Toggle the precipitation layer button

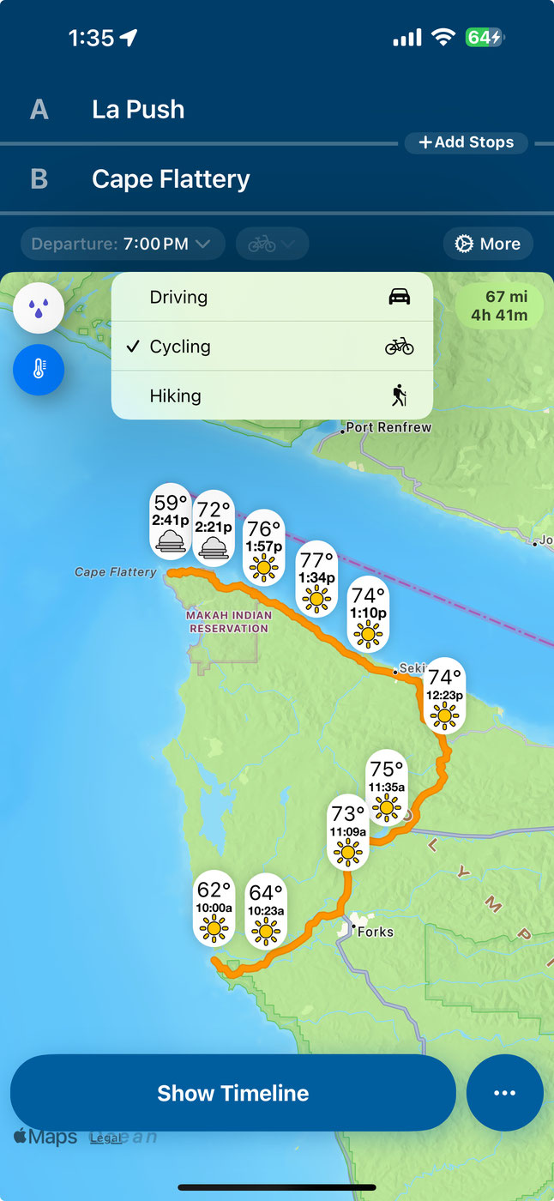[x=39, y=309]
